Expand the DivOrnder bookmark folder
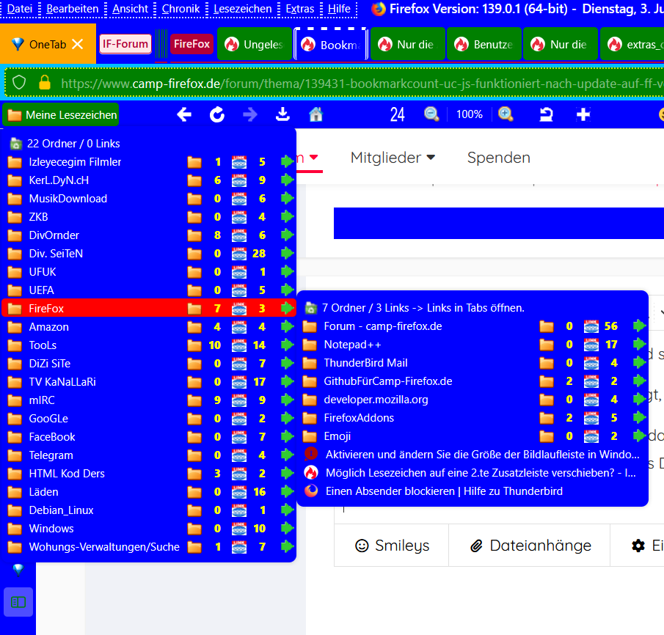The image size is (664, 635). coord(148,235)
